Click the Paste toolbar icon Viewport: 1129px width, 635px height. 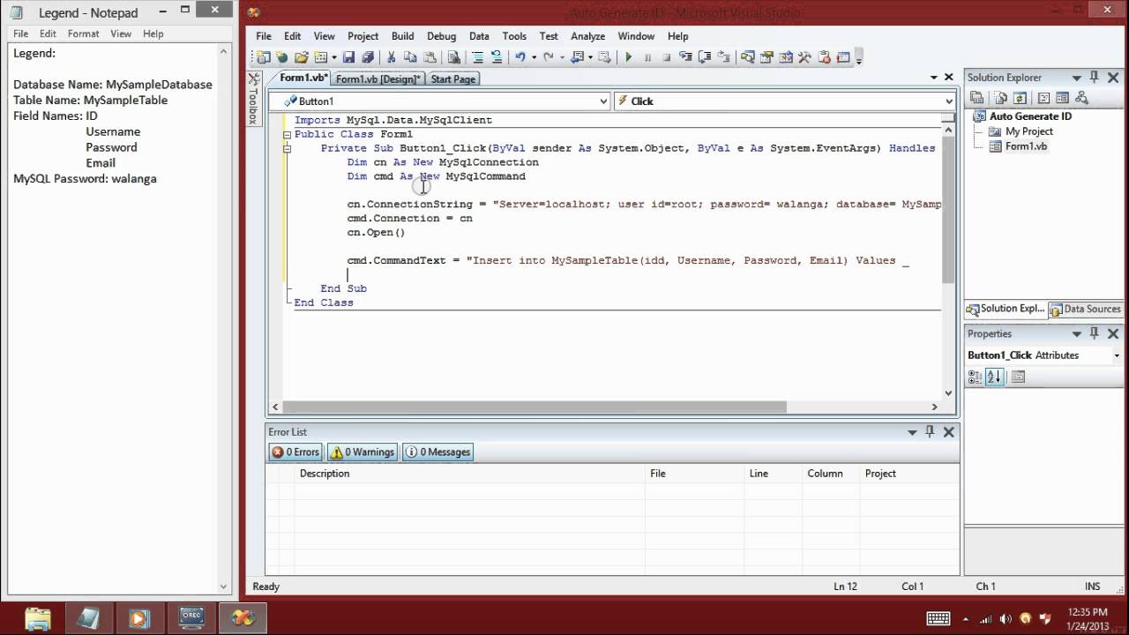pyautogui.click(x=430, y=57)
